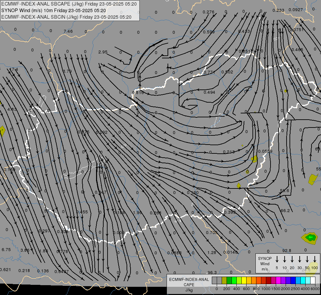
Task: Click the map value 92.8
Action: [287, 250]
